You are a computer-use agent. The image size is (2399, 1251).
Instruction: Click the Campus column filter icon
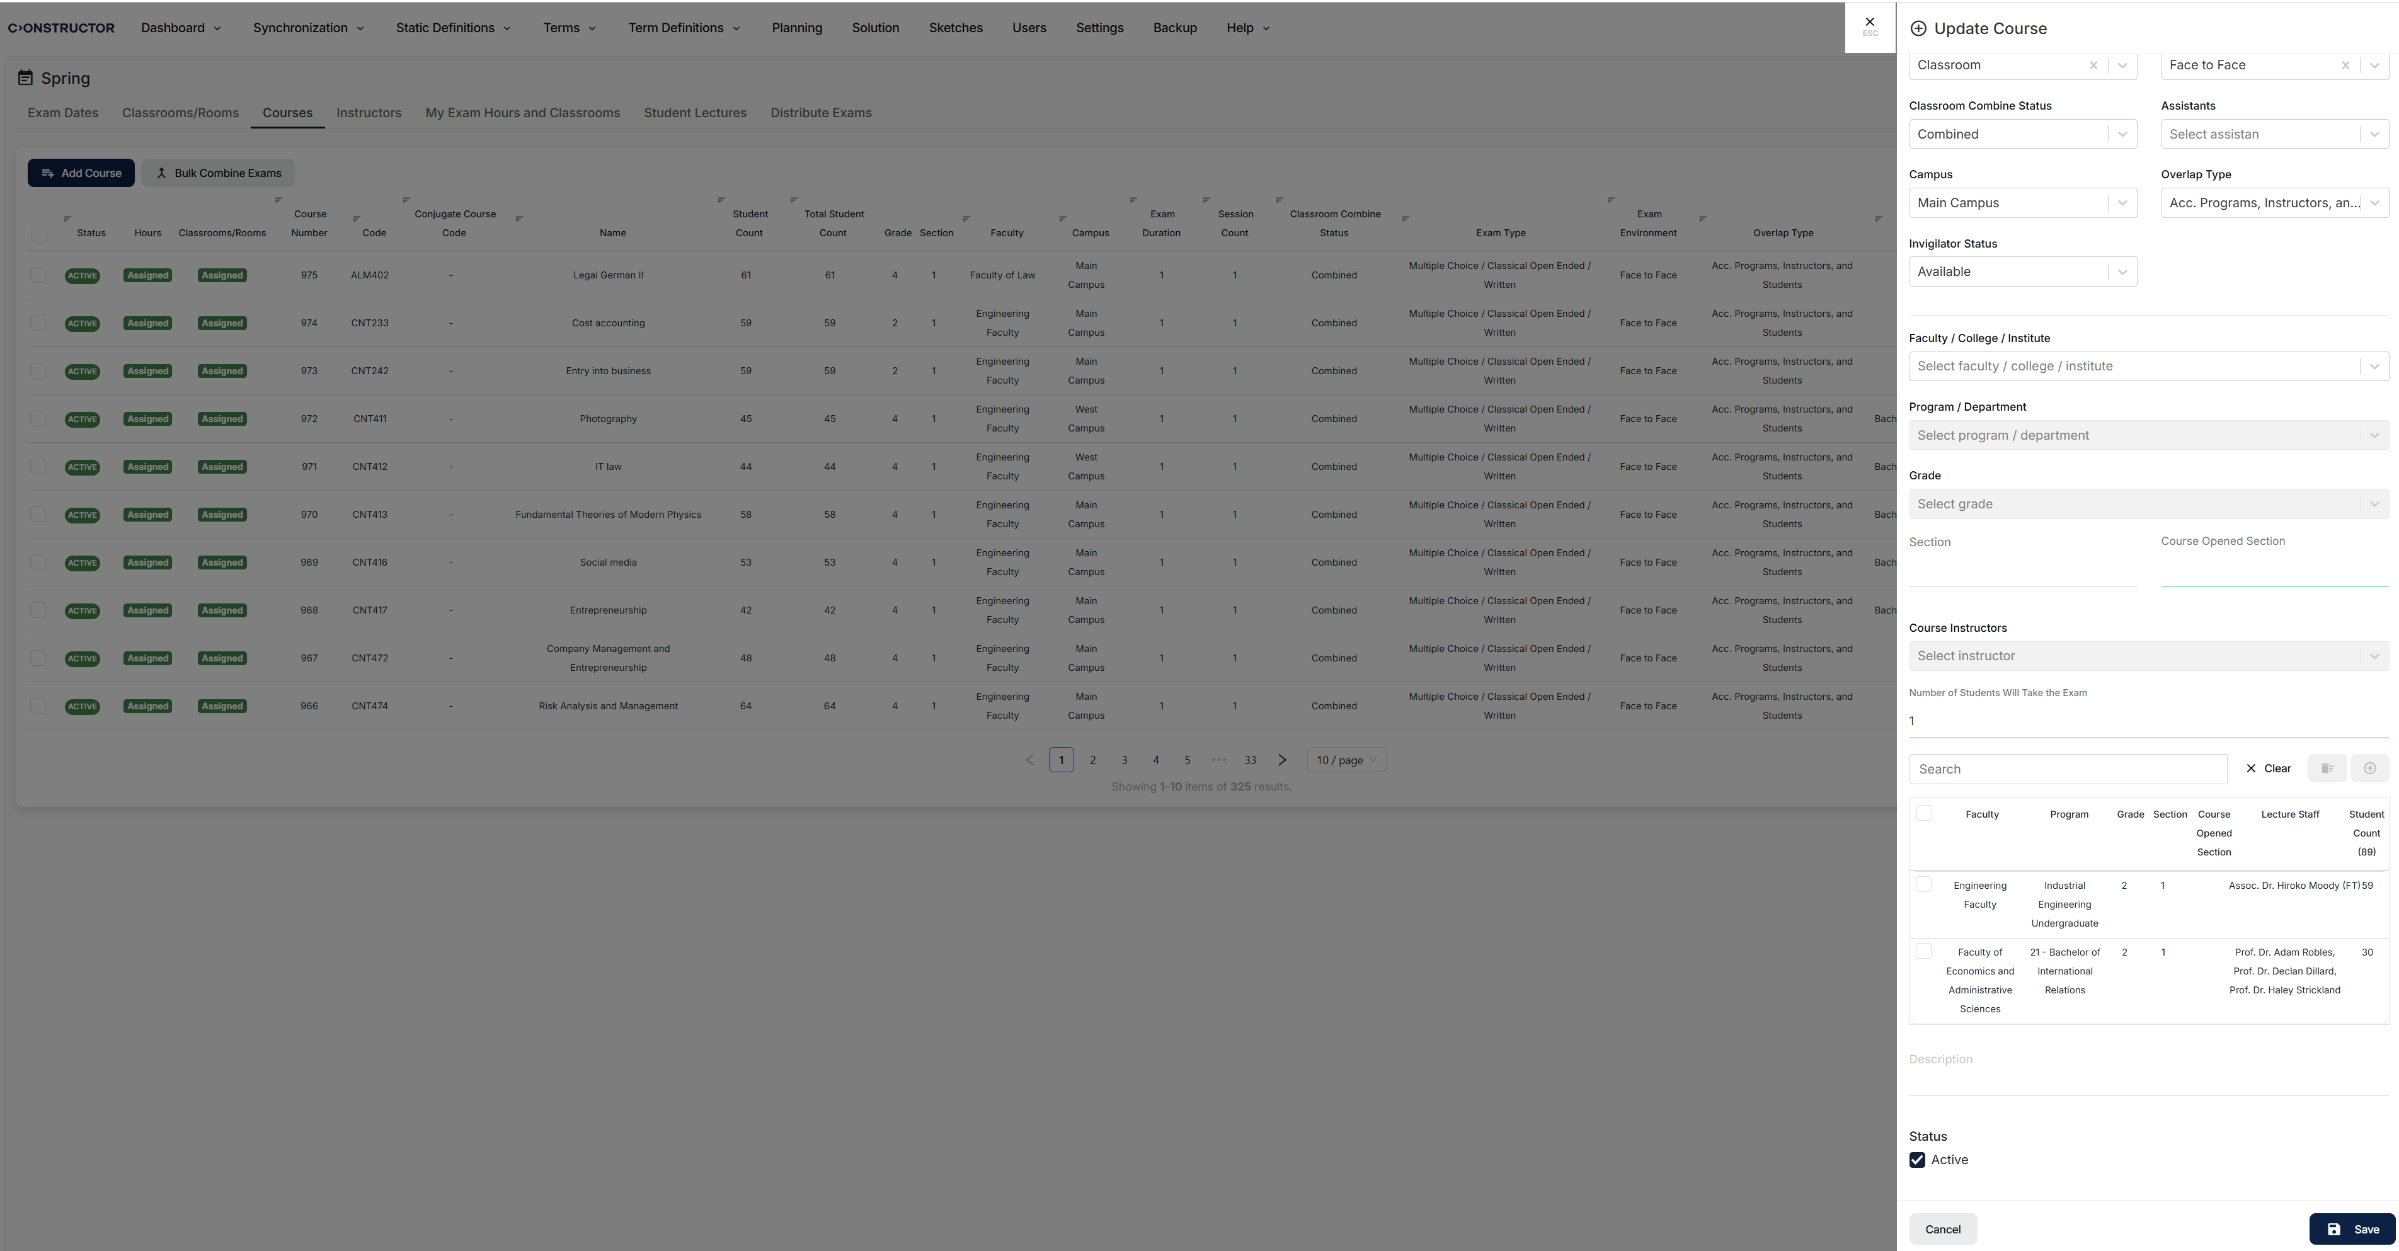coord(1063,219)
